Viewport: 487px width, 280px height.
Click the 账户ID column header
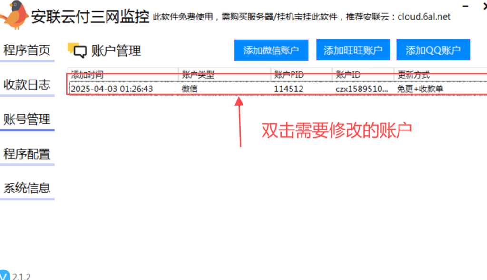point(363,75)
